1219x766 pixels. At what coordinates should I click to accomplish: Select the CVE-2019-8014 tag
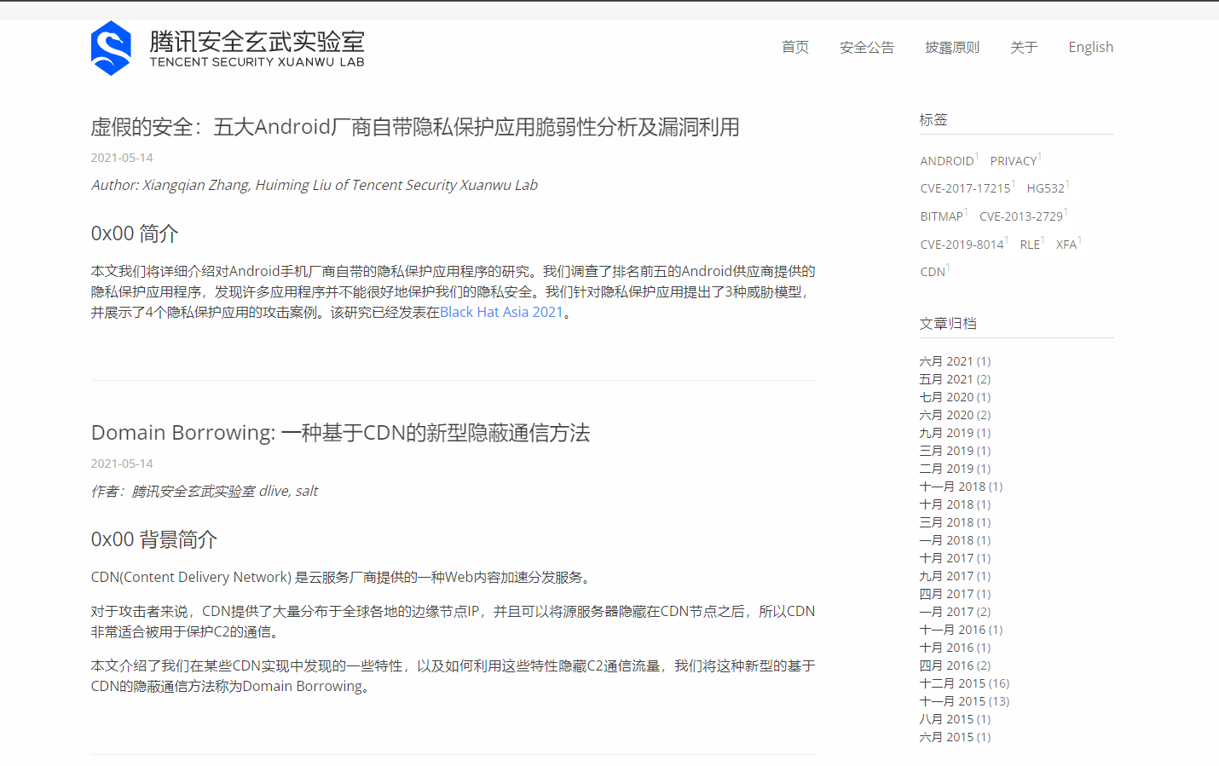point(962,245)
